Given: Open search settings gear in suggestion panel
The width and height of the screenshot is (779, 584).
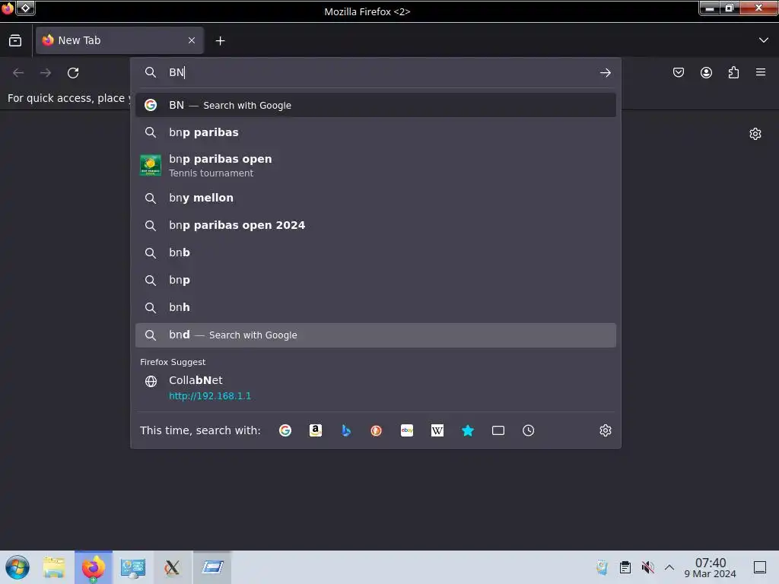Looking at the screenshot, I should (605, 430).
